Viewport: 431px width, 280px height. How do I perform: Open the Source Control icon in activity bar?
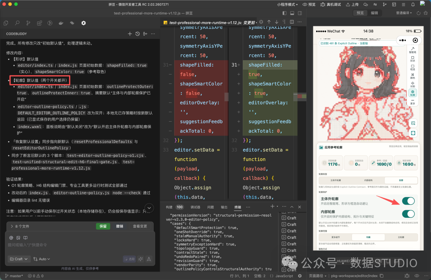coord(28,24)
